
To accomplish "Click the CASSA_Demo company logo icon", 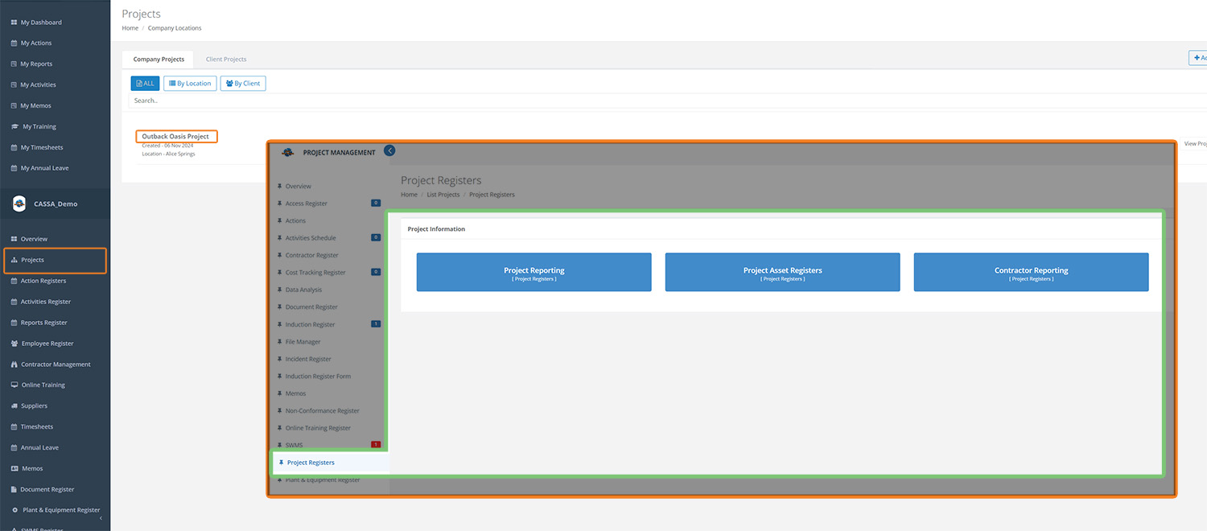I will [x=19, y=204].
